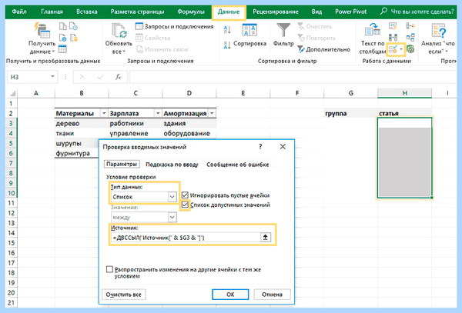
Task: Click the fx insert function icon
Action: pos(118,77)
